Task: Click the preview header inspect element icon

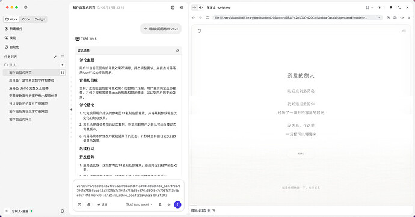Action: pyautogui.click(x=380, y=8)
